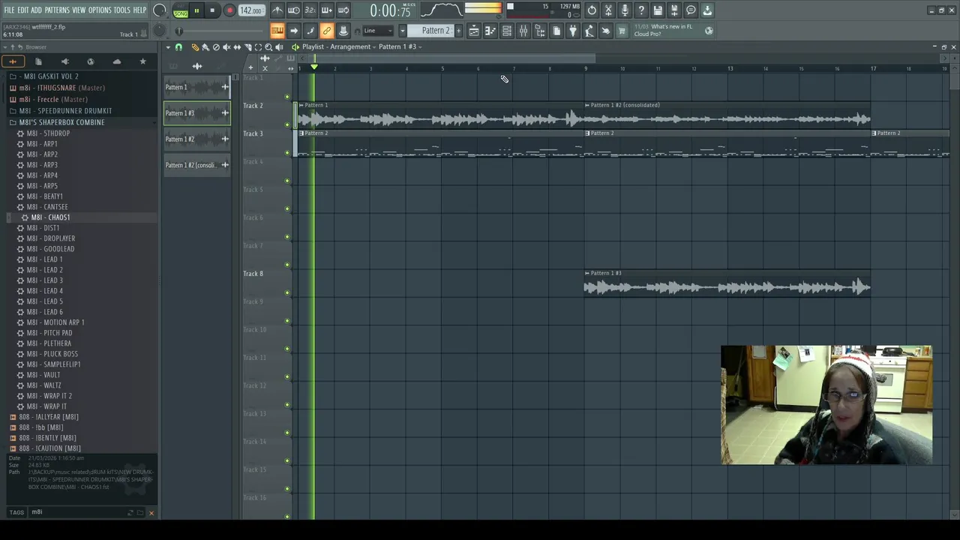This screenshot has width=960, height=540.
Task: Select the Slice tool in playlist toolbar
Action: (x=247, y=46)
